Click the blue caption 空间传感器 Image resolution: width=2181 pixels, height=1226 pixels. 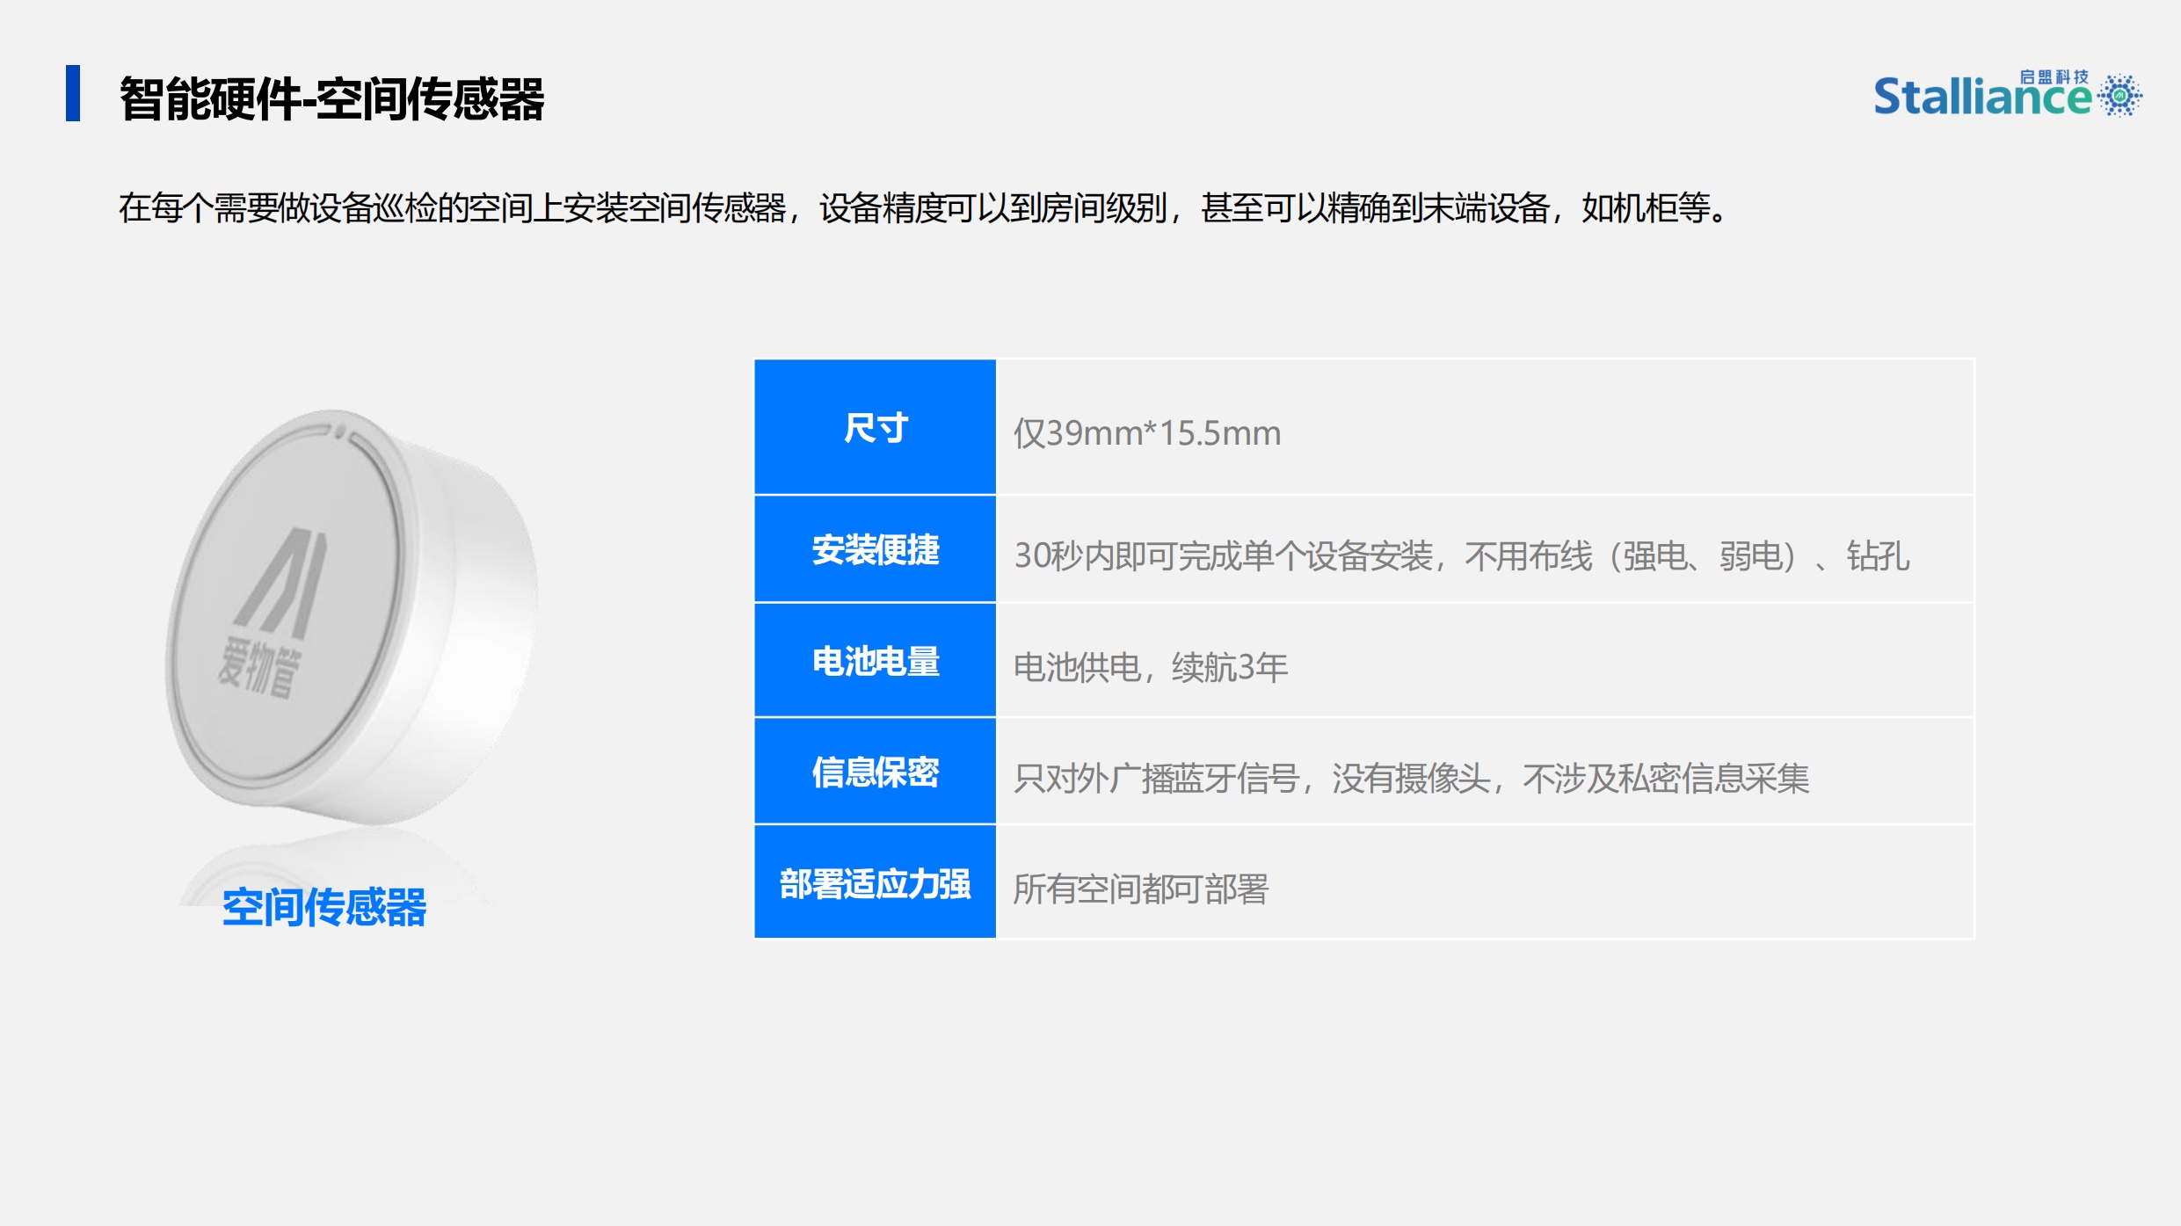(x=324, y=907)
